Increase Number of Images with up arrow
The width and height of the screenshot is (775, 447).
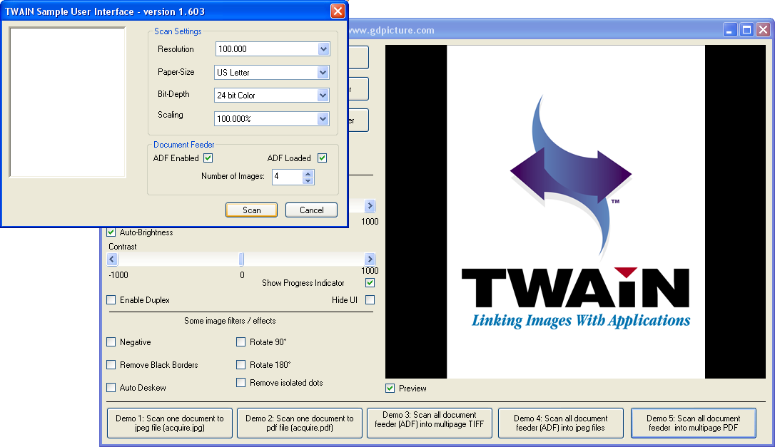pyautogui.click(x=308, y=173)
